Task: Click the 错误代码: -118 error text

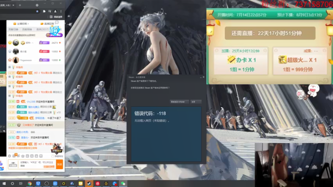Action: click(150, 113)
